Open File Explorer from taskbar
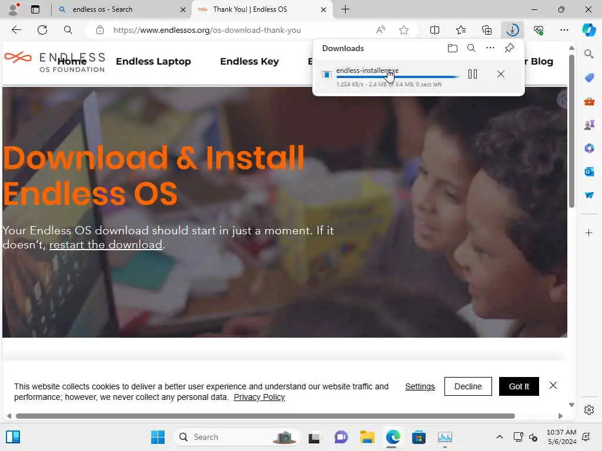Image resolution: width=602 pixels, height=451 pixels. point(367,437)
